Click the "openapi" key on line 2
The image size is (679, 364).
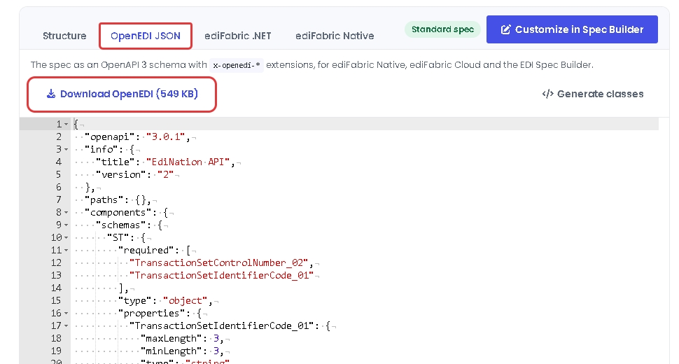[110, 136]
